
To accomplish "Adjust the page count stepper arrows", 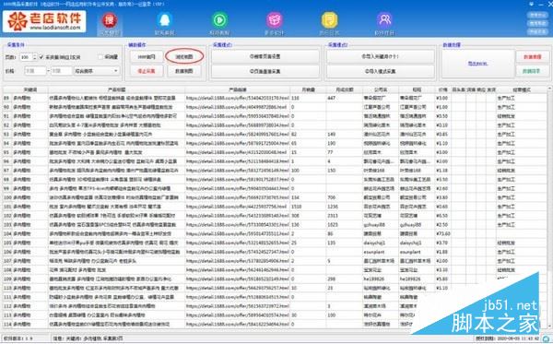I will [x=35, y=57].
